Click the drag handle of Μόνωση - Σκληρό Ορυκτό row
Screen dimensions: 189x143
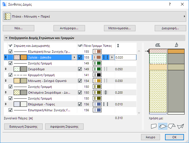(6, 81)
